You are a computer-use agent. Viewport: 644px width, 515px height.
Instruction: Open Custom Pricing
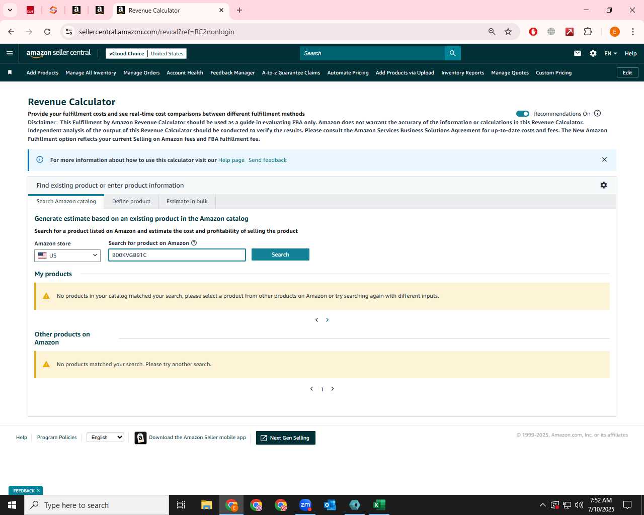553,72
